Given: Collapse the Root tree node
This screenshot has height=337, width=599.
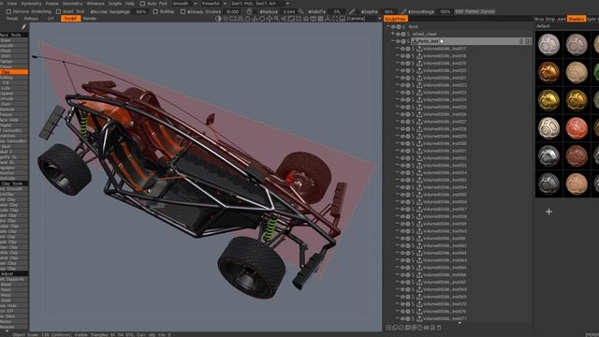Looking at the screenshot, I should 387,26.
